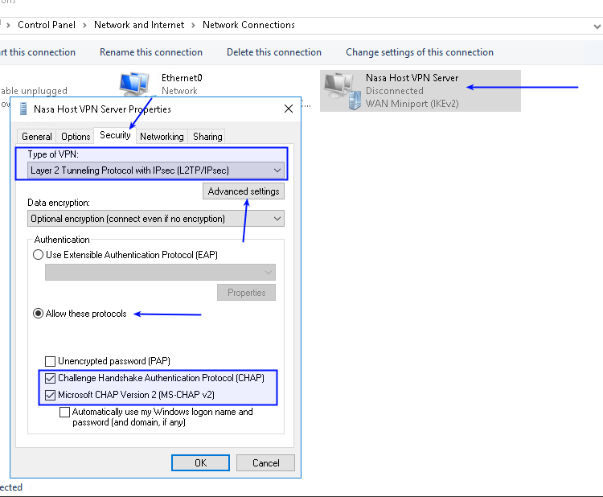Open the Options tab
The height and width of the screenshot is (497, 603).
[76, 137]
